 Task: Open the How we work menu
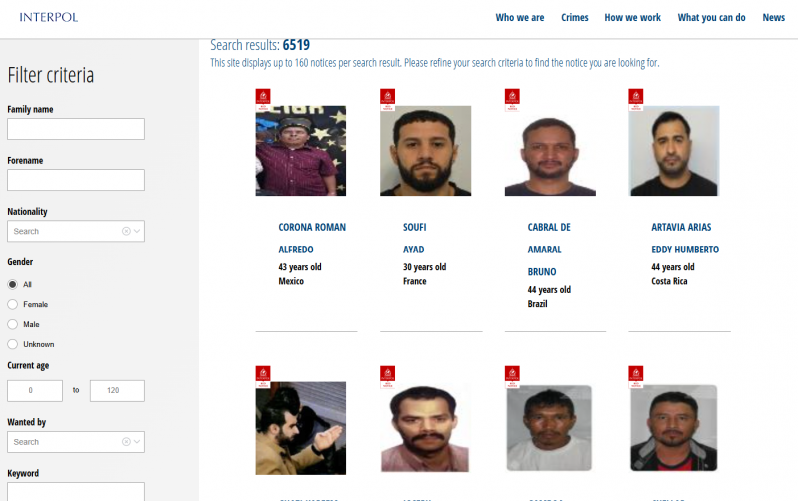[632, 17]
